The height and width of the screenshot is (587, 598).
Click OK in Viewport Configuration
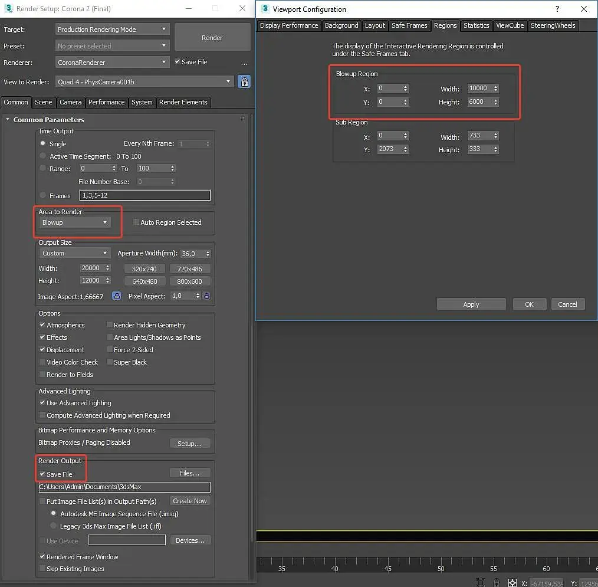pos(530,304)
